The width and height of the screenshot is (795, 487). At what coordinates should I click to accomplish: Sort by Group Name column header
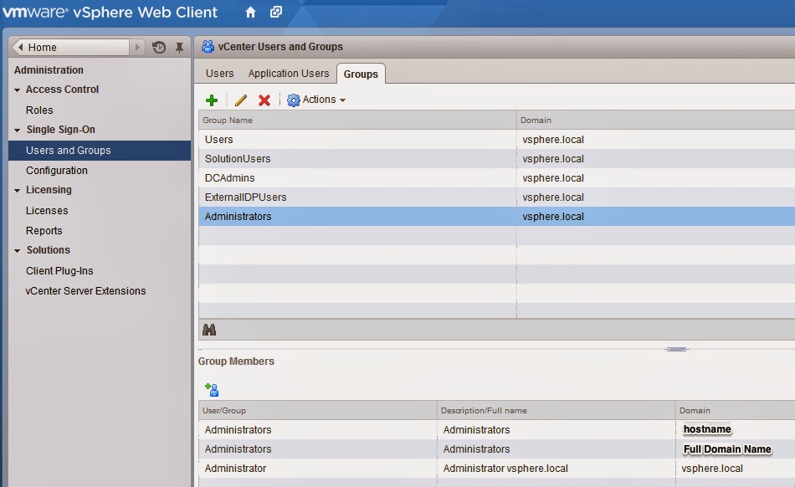pos(357,120)
